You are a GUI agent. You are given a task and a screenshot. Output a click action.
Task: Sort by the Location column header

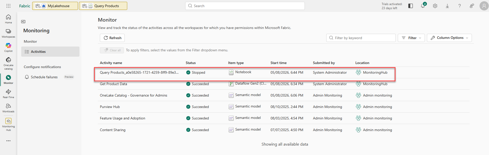click(362, 63)
